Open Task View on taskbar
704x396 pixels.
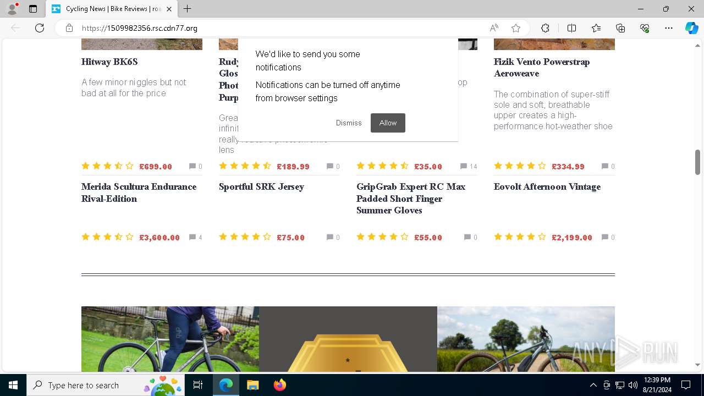(x=198, y=385)
